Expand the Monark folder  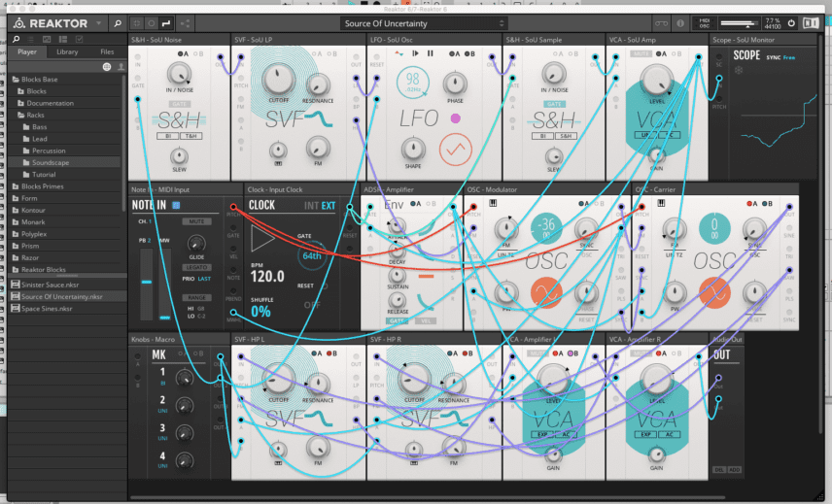pos(64,222)
